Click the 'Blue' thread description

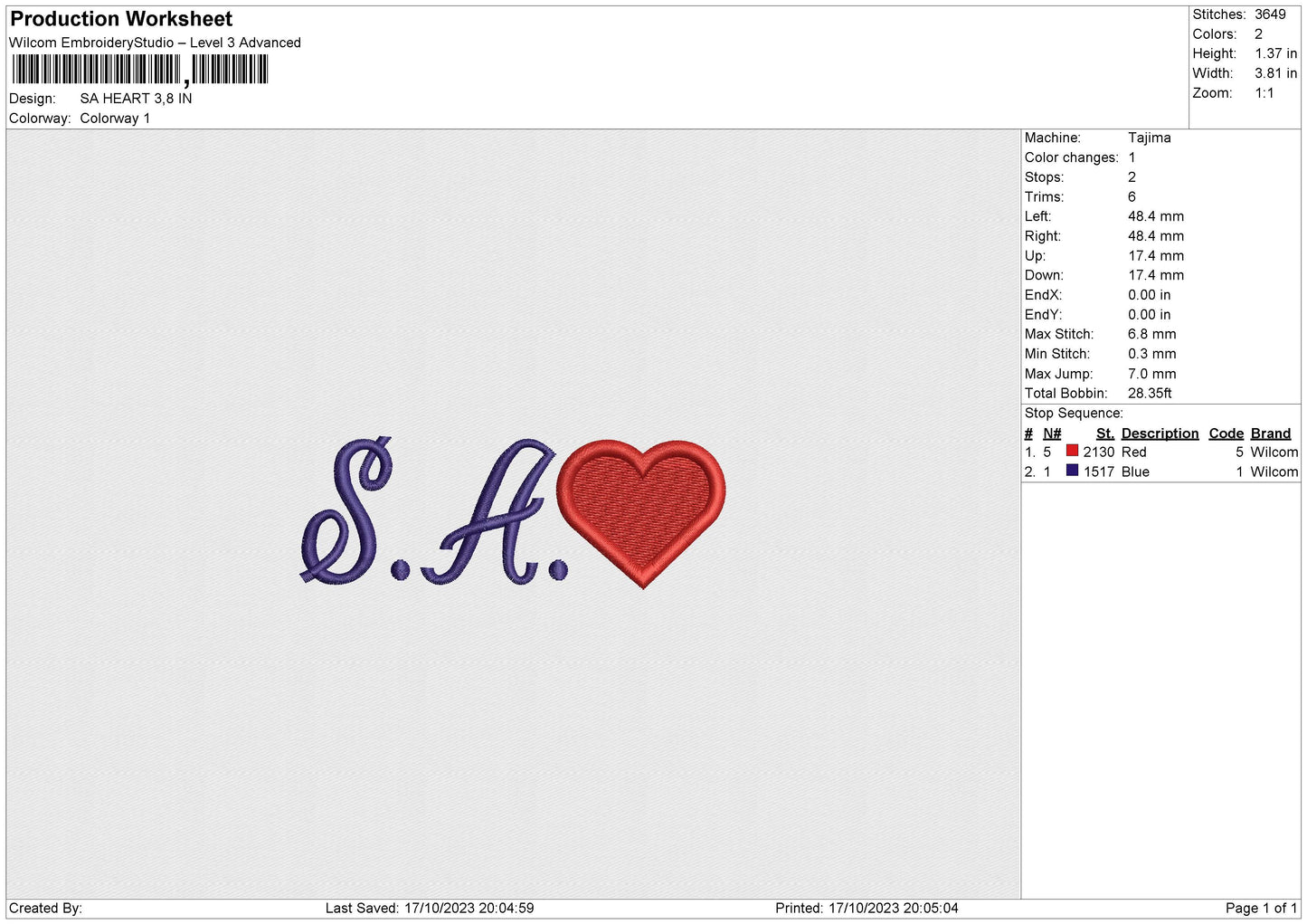click(1135, 472)
